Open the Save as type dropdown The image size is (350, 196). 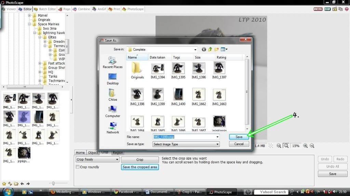186,144
